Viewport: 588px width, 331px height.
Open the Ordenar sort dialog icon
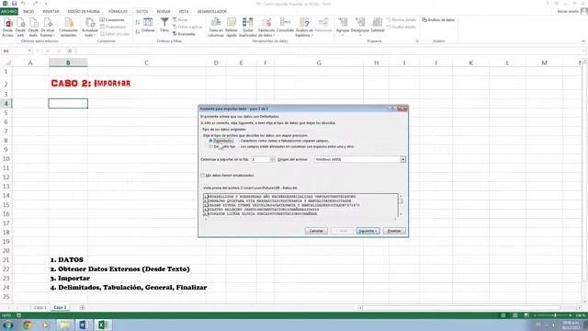click(148, 25)
